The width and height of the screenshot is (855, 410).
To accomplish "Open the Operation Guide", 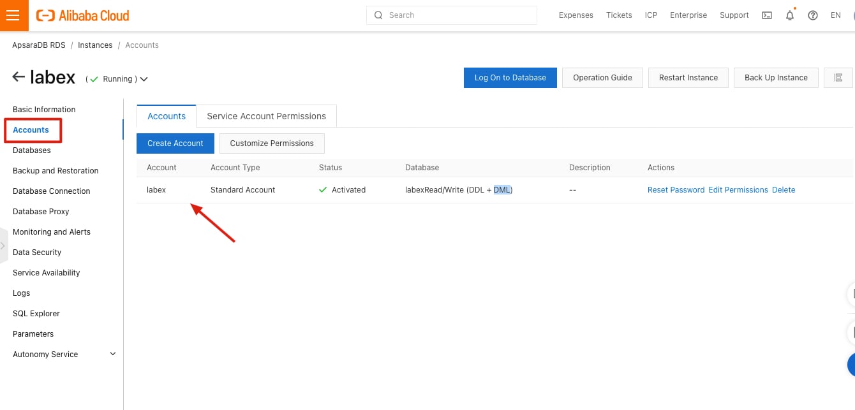I will click(x=602, y=78).
